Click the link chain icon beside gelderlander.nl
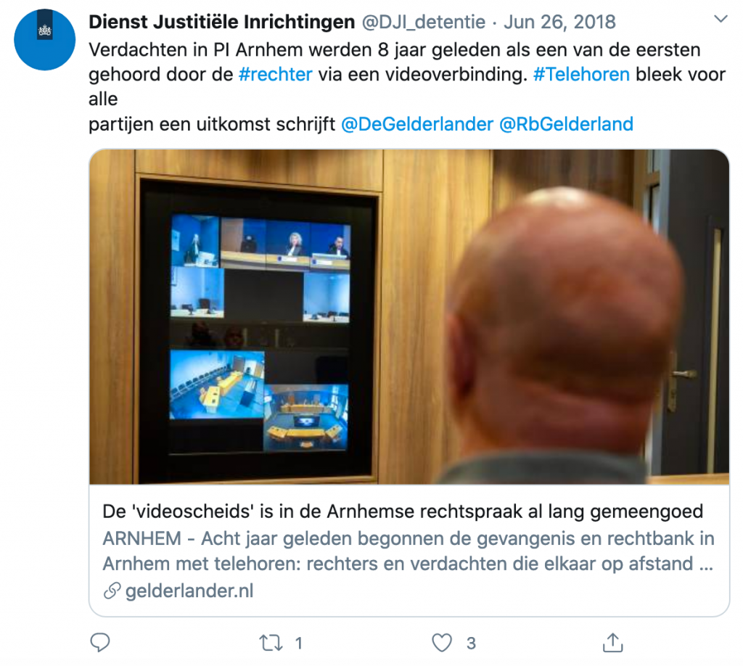Screen dimensions: 743x666 click(112, 591)
